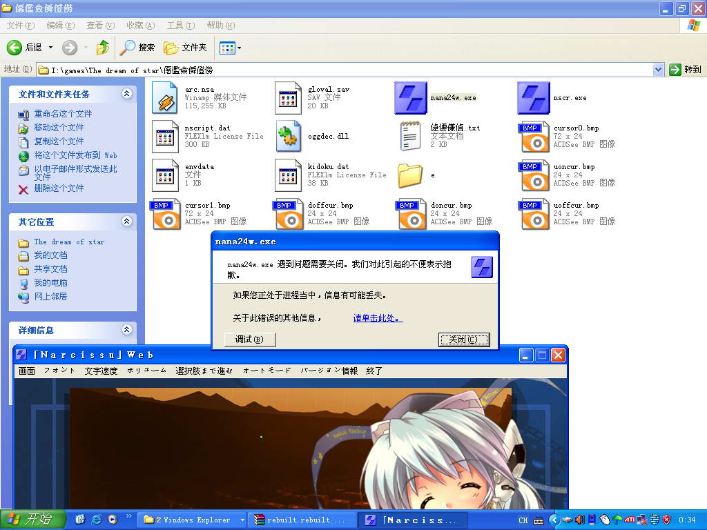Click the green up-folder toolbar icon
Viewport: 707px width, 530px height.
103,48
